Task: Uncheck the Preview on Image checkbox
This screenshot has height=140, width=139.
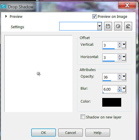Action: (x=95, y=16)
